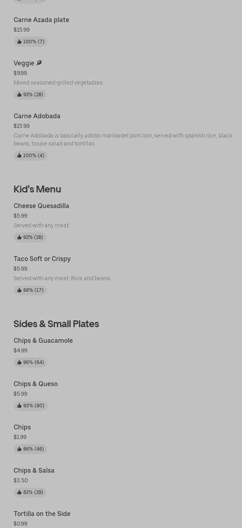
Task: Click the Sides & Small Plates heading
Action: 56,324
